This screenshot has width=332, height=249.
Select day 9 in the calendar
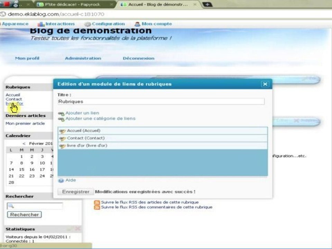point(32,163)
